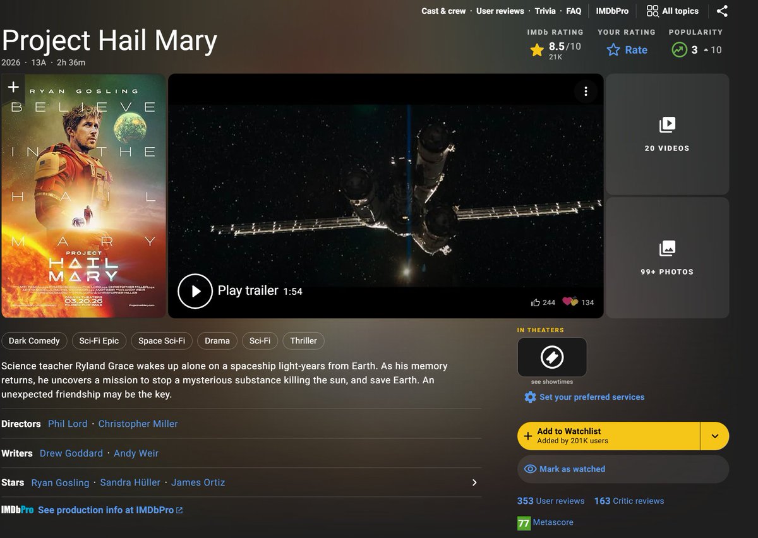The width and height of the screenshot is (758, 538).
Task: Click the green popularity trend icon
Action: coord(679,50)
